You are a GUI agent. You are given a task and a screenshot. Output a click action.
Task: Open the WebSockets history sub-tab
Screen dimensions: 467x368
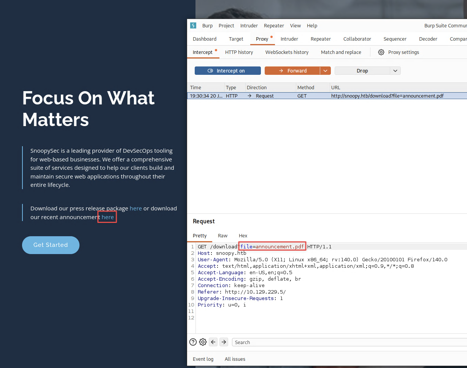[287, 52]
